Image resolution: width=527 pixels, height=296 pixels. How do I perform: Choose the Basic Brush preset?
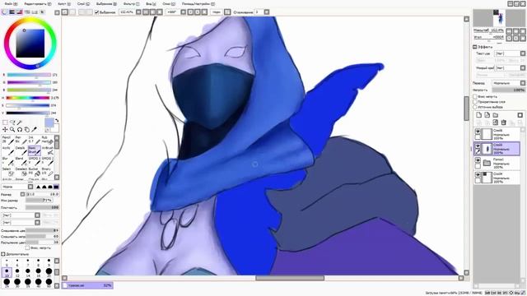[35, 150]
